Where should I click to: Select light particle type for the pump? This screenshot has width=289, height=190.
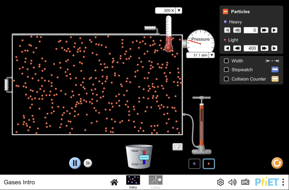(x=209, y=163)
